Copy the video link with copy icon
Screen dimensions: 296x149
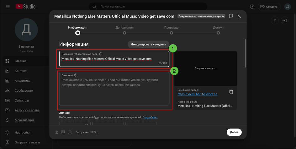tap(231, 92)
